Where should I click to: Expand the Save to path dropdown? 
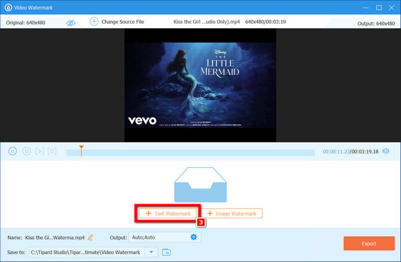[151, 252]
